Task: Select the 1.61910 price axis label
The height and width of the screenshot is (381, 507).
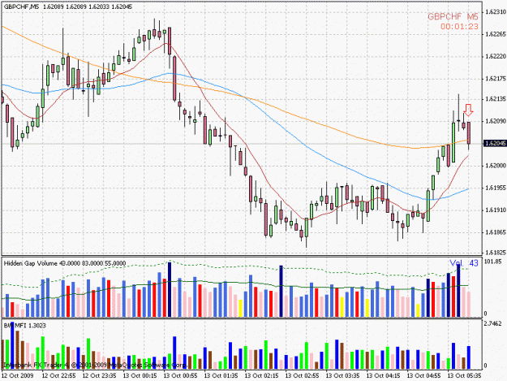Action: [496, 210]
